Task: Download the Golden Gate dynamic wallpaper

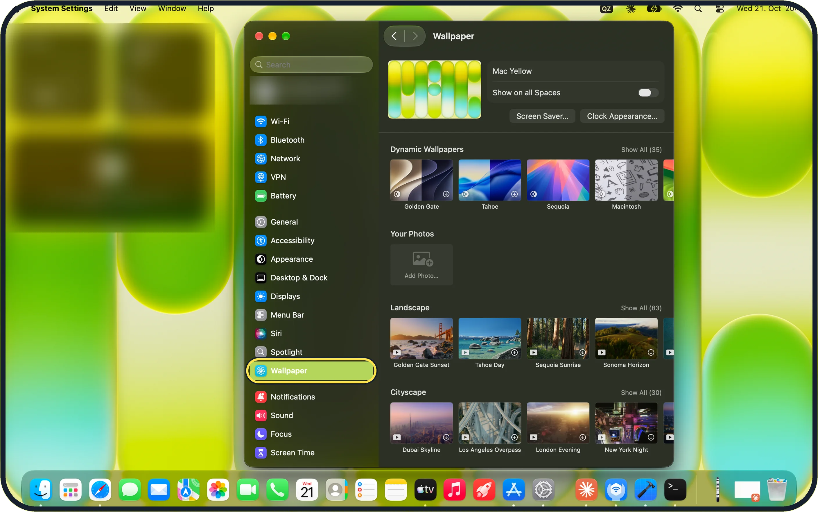Action: [x=446, y=194]
